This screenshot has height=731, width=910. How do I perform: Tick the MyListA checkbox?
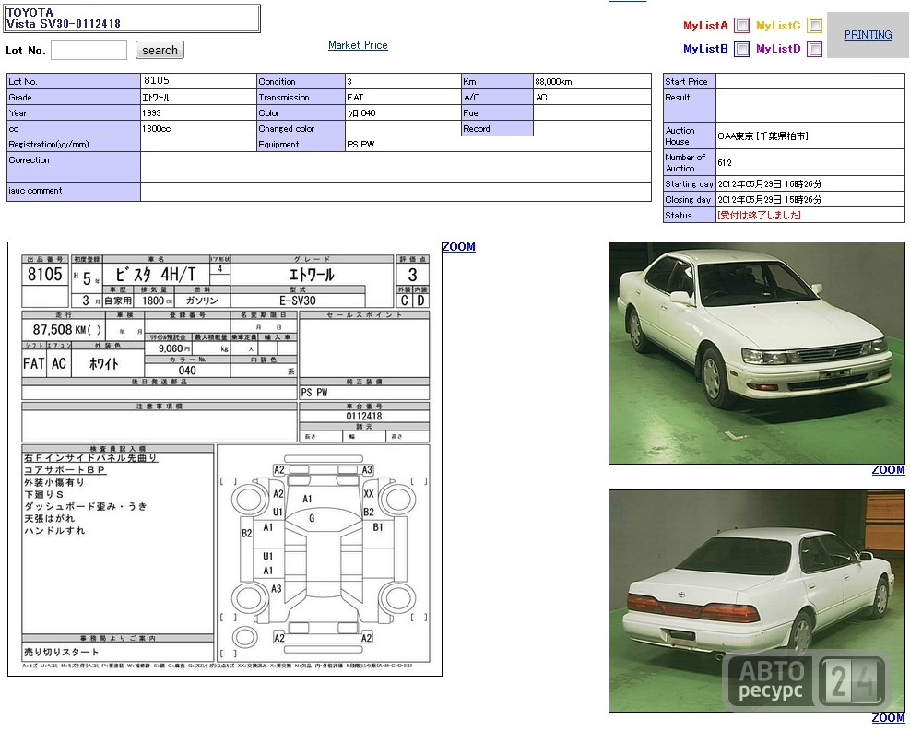click(741, 26)
